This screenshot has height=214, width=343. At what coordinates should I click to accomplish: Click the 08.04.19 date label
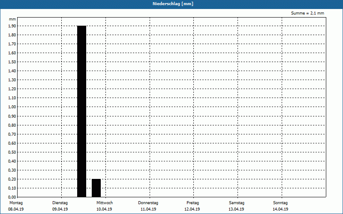click(16, 209)
